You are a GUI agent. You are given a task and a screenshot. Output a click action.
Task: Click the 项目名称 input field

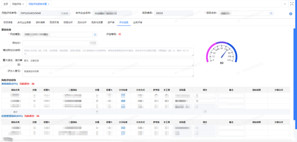click(244, 13)
